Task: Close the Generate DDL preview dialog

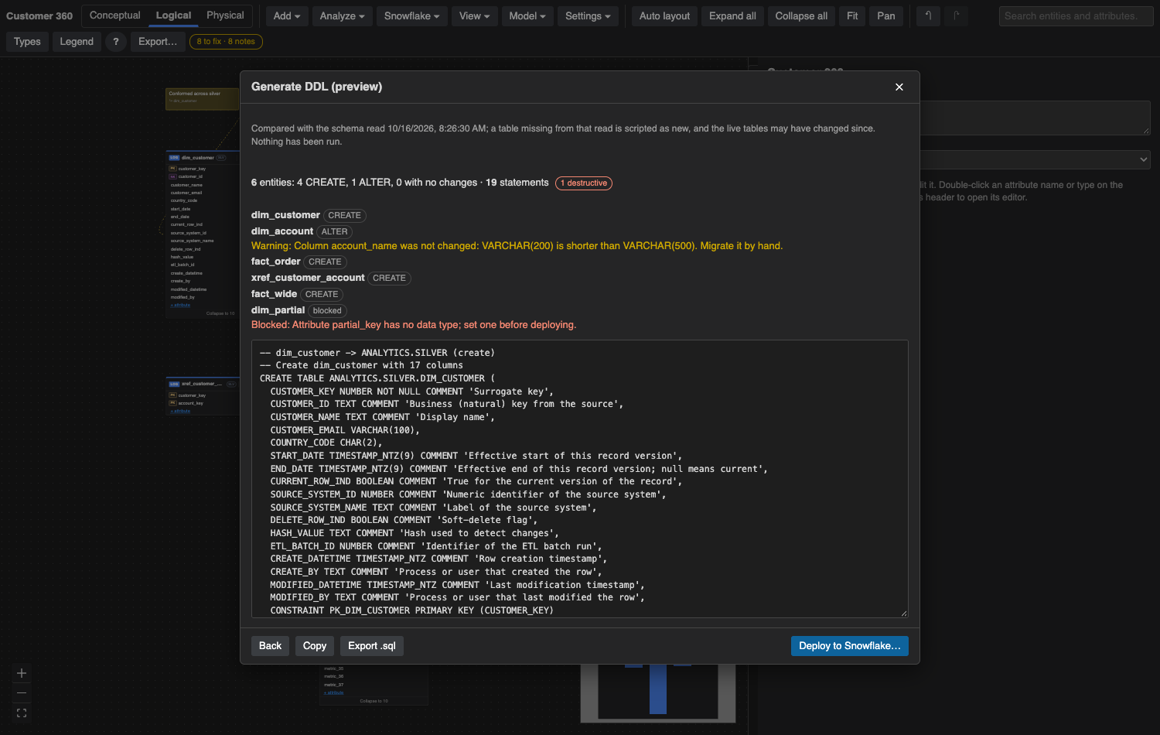Action: point(899,87)
